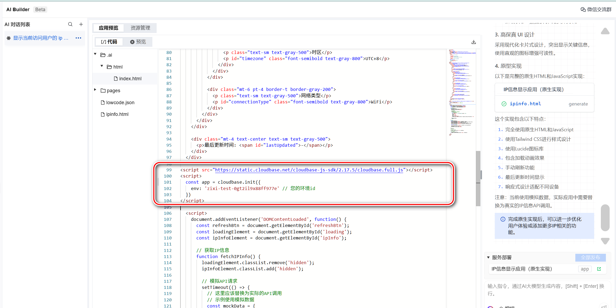This screenshot has height=308, width=616.
Task: Click IP信息显示应用 in the deployment list
Action: click(x=522, y=269)
